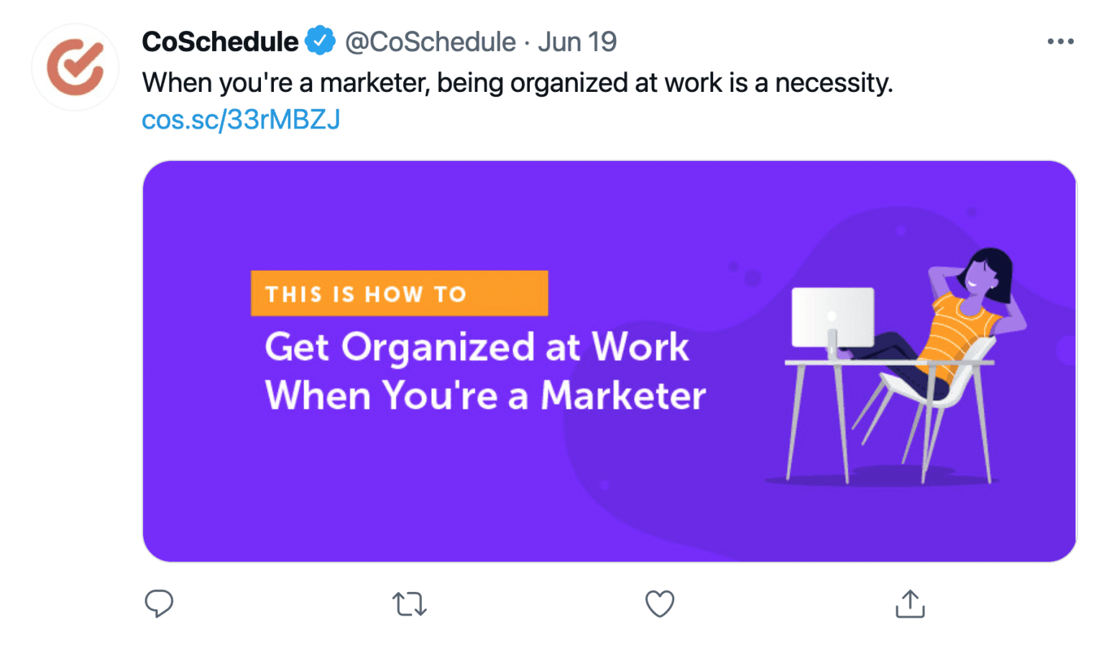Select the tweet body text about marketers
Screen dimensions: 1104x645
[517, 83]
